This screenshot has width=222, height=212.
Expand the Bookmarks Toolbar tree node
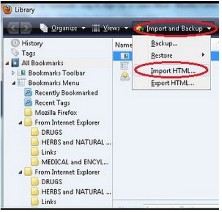click(13, 73)
